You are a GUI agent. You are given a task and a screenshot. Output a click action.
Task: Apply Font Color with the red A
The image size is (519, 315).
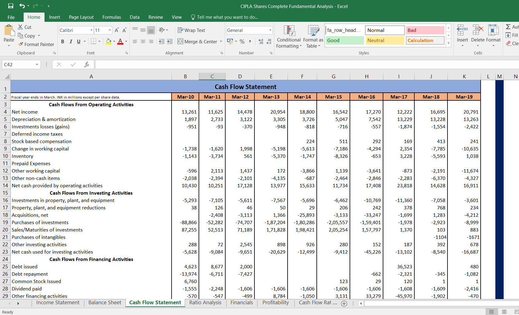(x=120, y=41)
